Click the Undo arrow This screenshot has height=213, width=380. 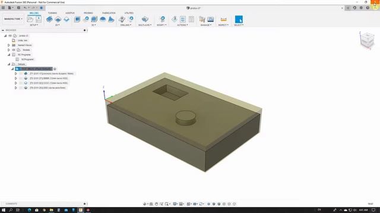tap(26, 8)
